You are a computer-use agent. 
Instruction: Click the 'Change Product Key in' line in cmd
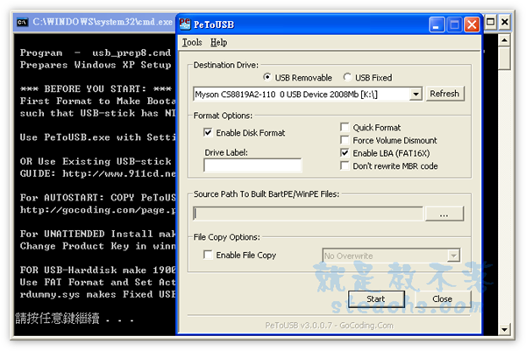[x=97, y=246]
